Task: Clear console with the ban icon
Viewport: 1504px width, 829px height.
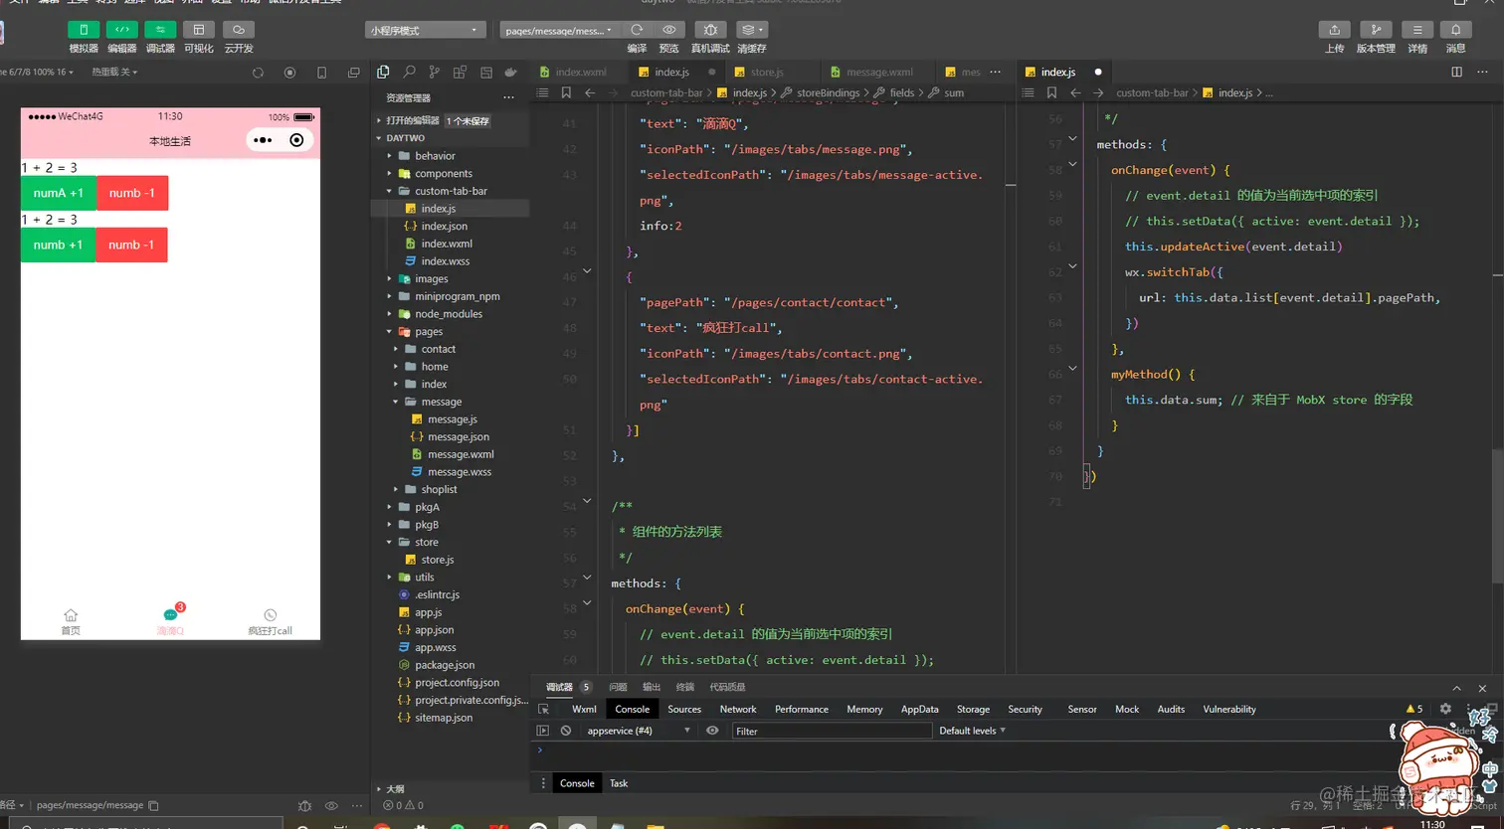Action: pos(566,731)
